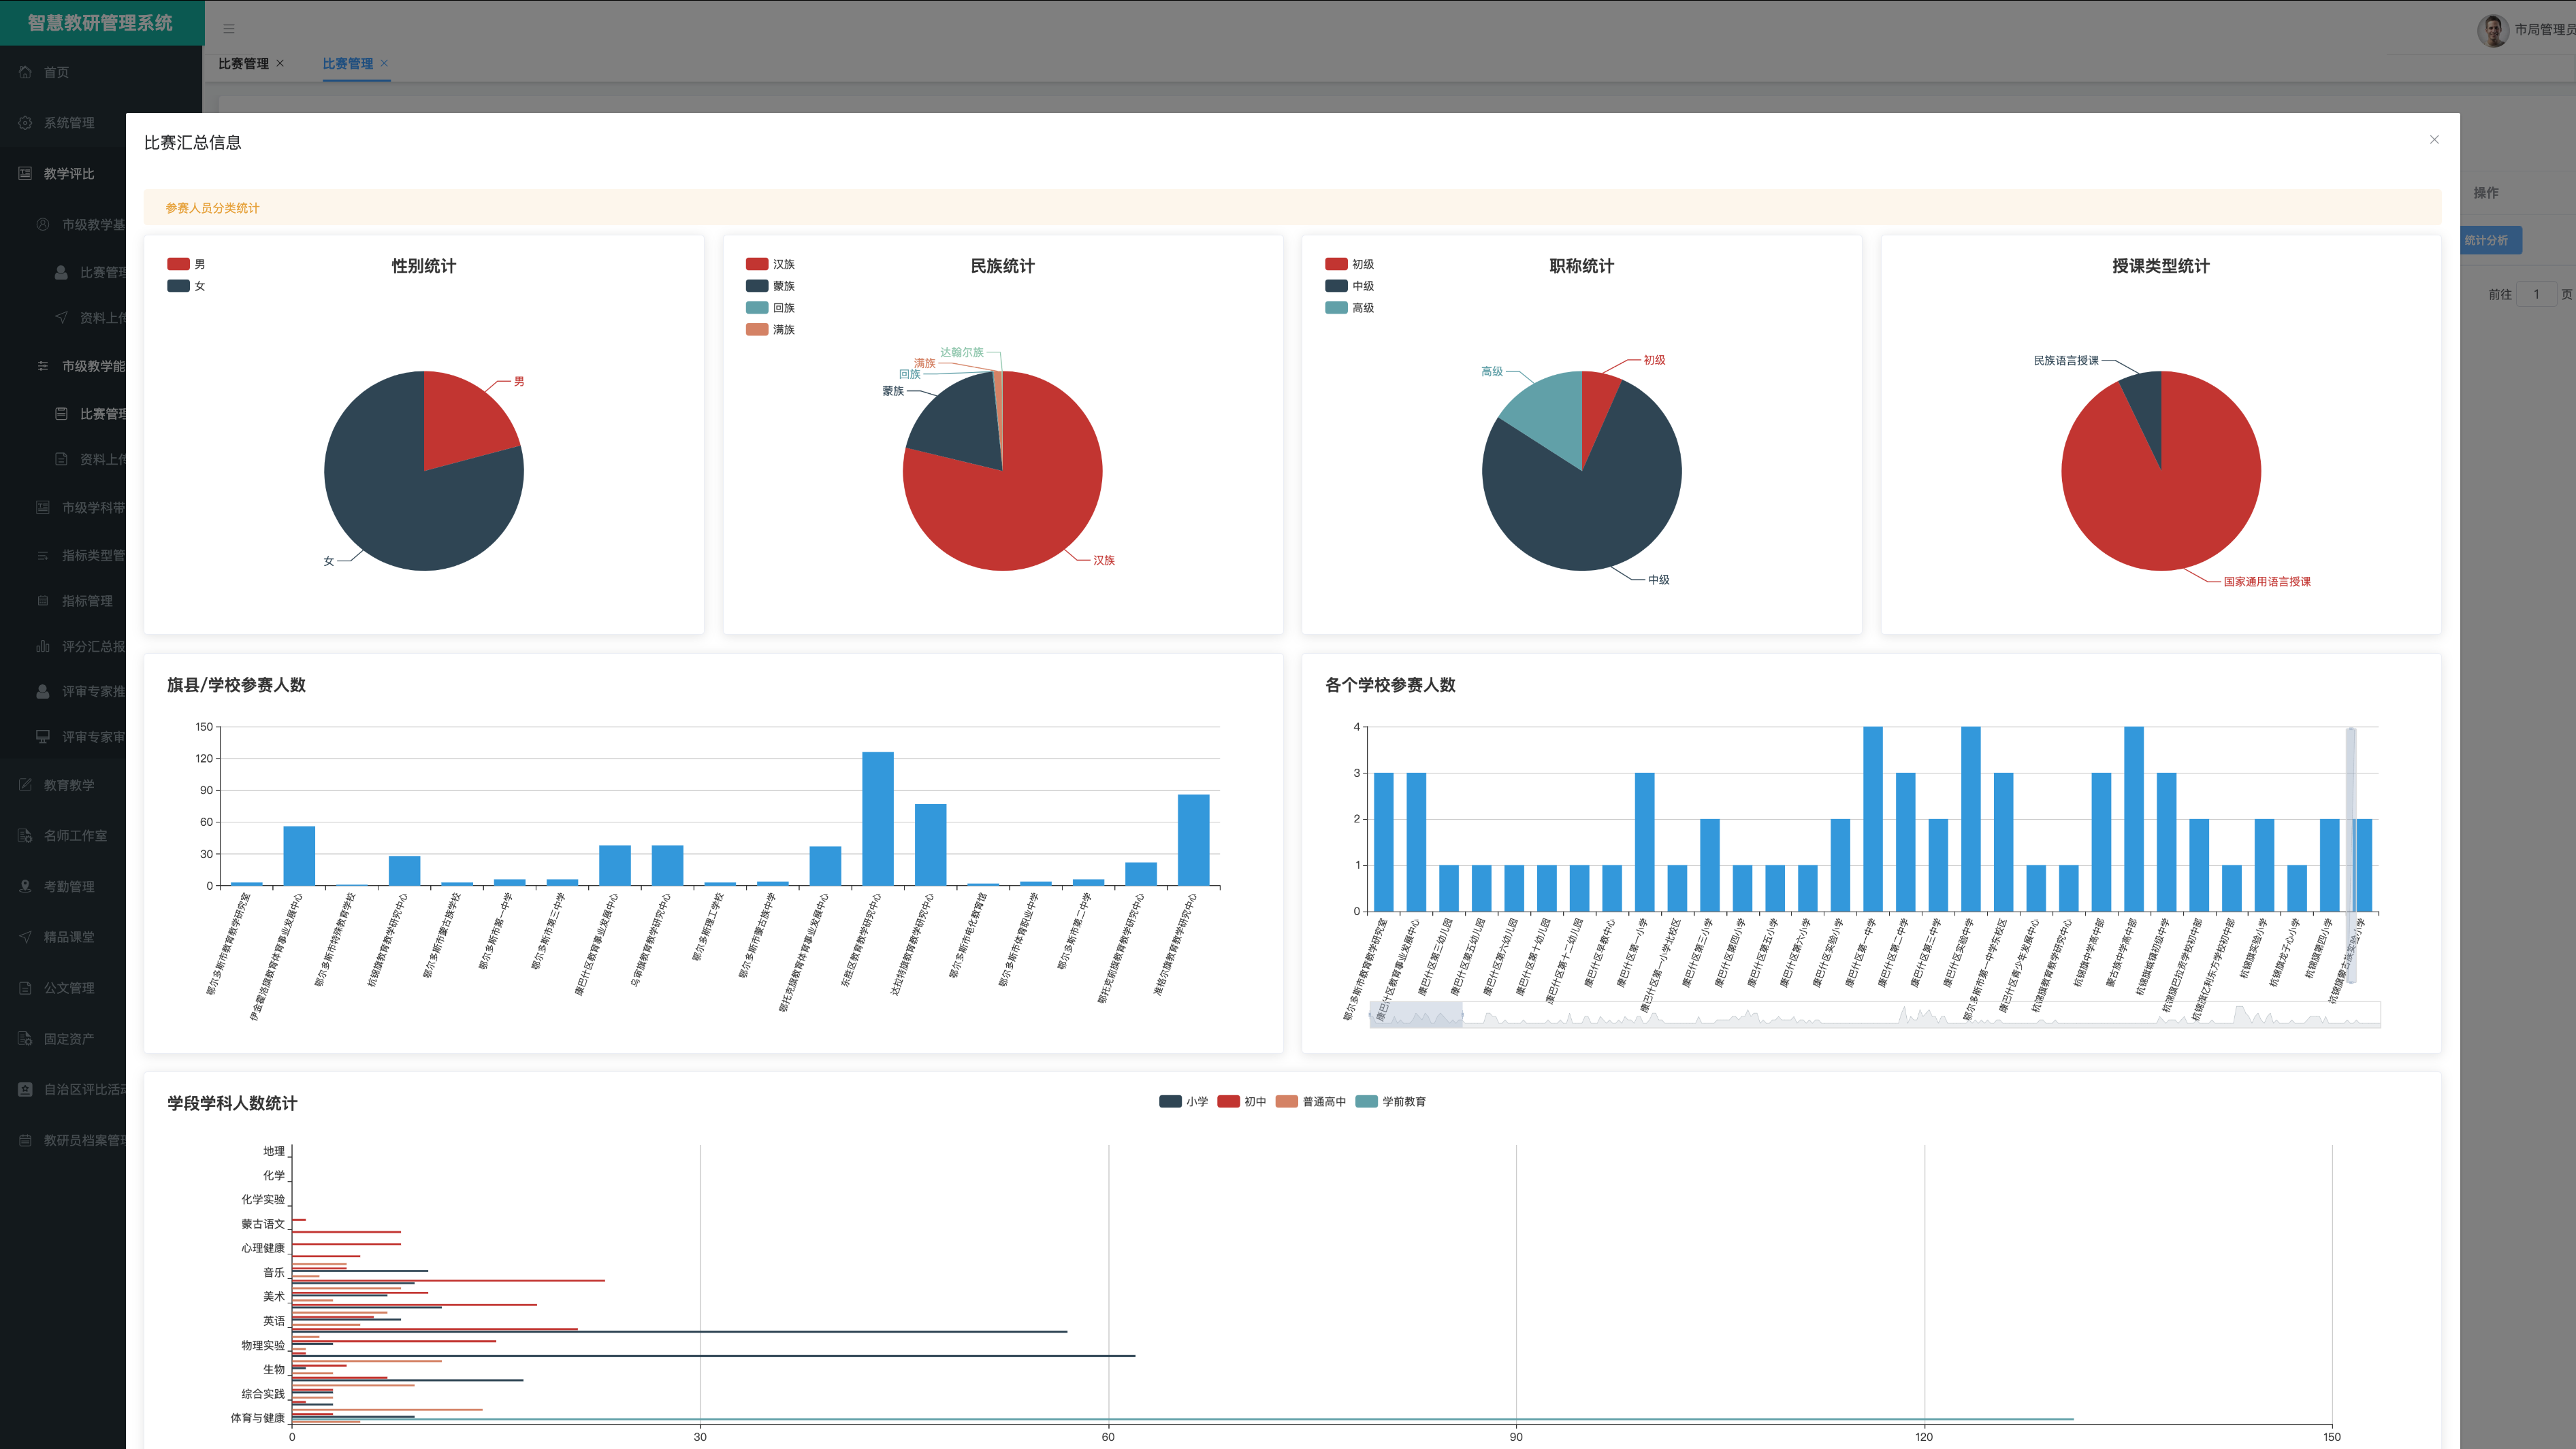The height and width of the screenshot is (1449, 2576).
Task: Close the 比赛汇总信息 dialog
Action: tap(2434, 140)
